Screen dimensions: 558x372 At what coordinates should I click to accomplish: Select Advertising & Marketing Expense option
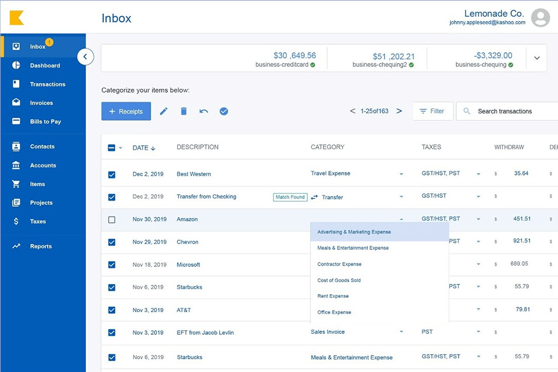click(380, 232)
